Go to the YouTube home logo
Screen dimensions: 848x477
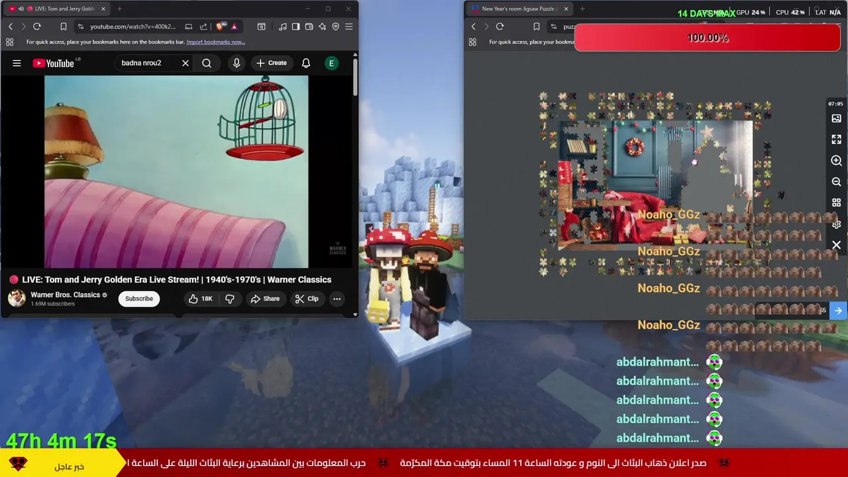(x=54, y=63)
